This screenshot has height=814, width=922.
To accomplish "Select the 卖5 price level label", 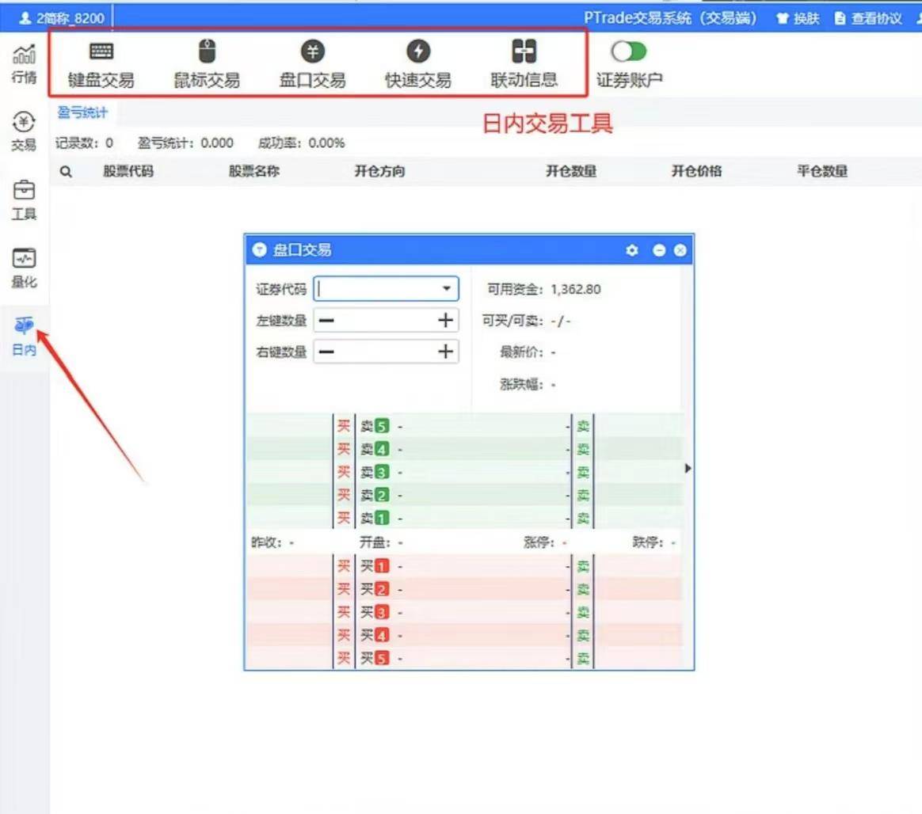I will point(375,426).
